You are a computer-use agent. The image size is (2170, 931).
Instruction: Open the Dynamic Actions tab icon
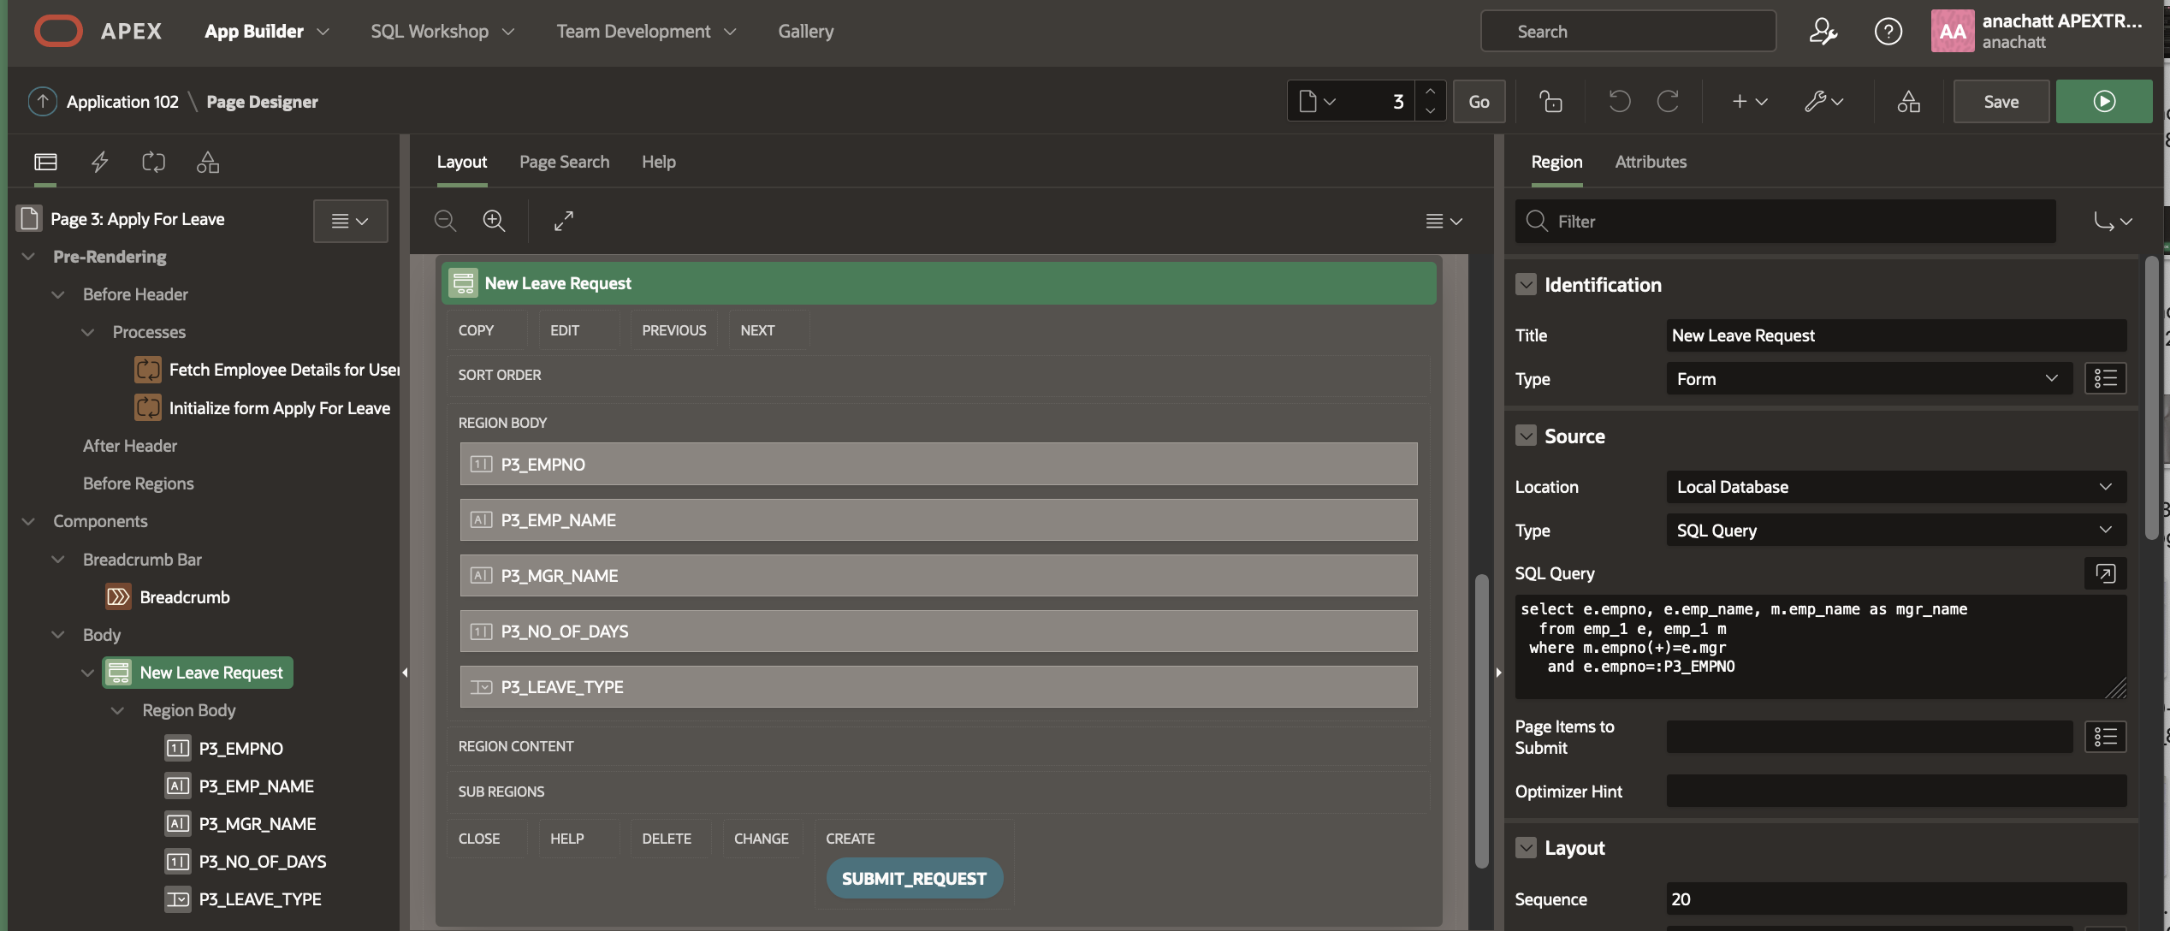click(x=100, y=162)
